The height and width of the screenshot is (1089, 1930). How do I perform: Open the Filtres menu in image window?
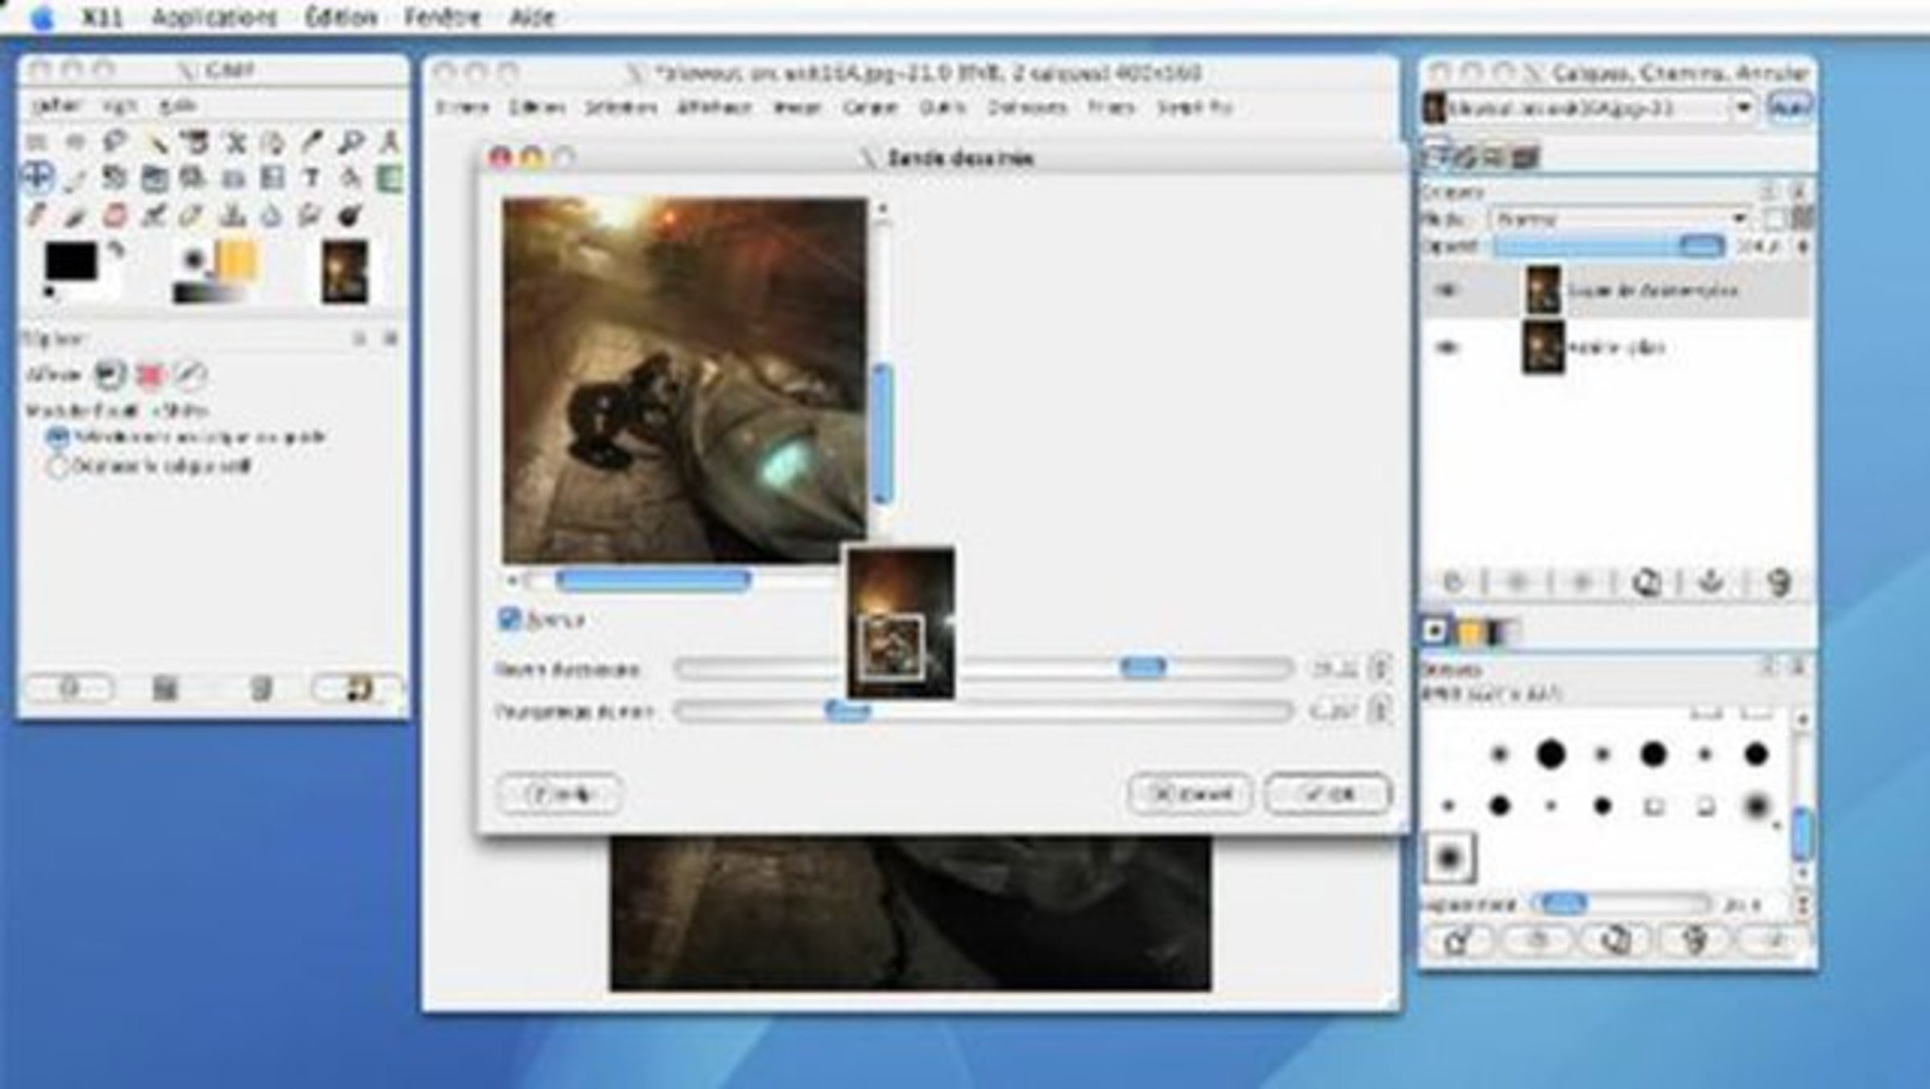pos(1111,107)
